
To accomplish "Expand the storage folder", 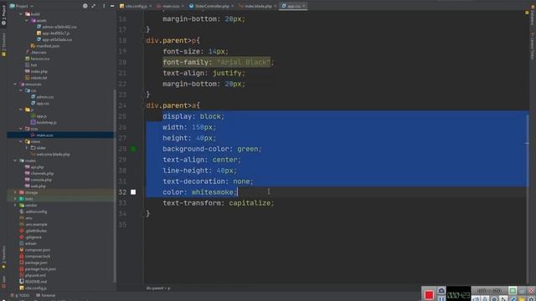I will point(15,192).
